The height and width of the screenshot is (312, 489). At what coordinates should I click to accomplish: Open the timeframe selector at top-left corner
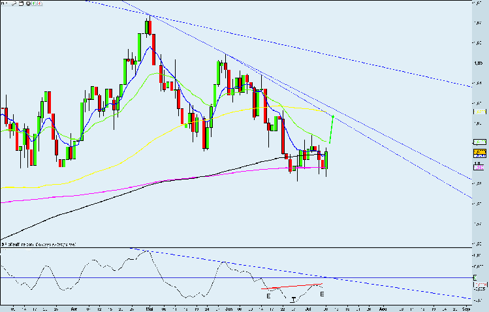point(4,3)
